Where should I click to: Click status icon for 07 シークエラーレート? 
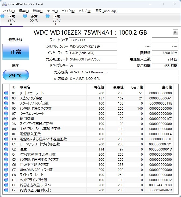[6, 113]
